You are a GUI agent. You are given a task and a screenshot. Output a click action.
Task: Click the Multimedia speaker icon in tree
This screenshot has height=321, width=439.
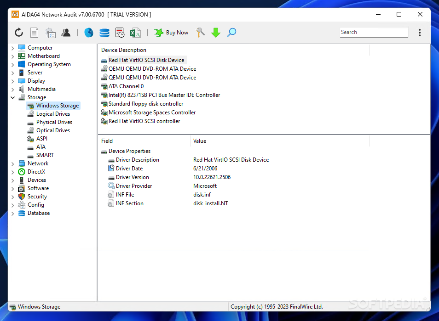(x=22, y=89)
